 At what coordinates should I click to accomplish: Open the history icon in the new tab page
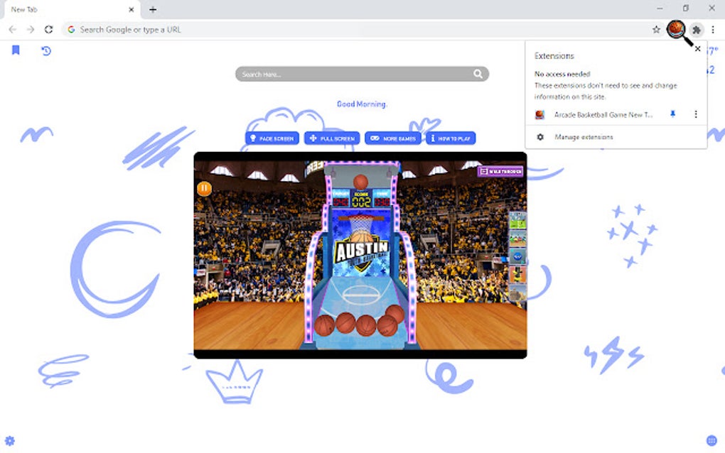click(x=45, y=51)
